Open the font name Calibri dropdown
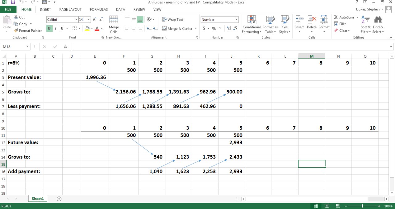395x209 pixels. point(76,20)
